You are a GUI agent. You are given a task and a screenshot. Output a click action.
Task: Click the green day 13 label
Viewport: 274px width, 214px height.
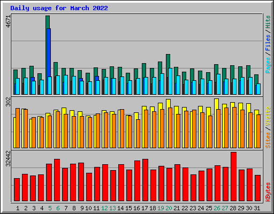point(112,208)
